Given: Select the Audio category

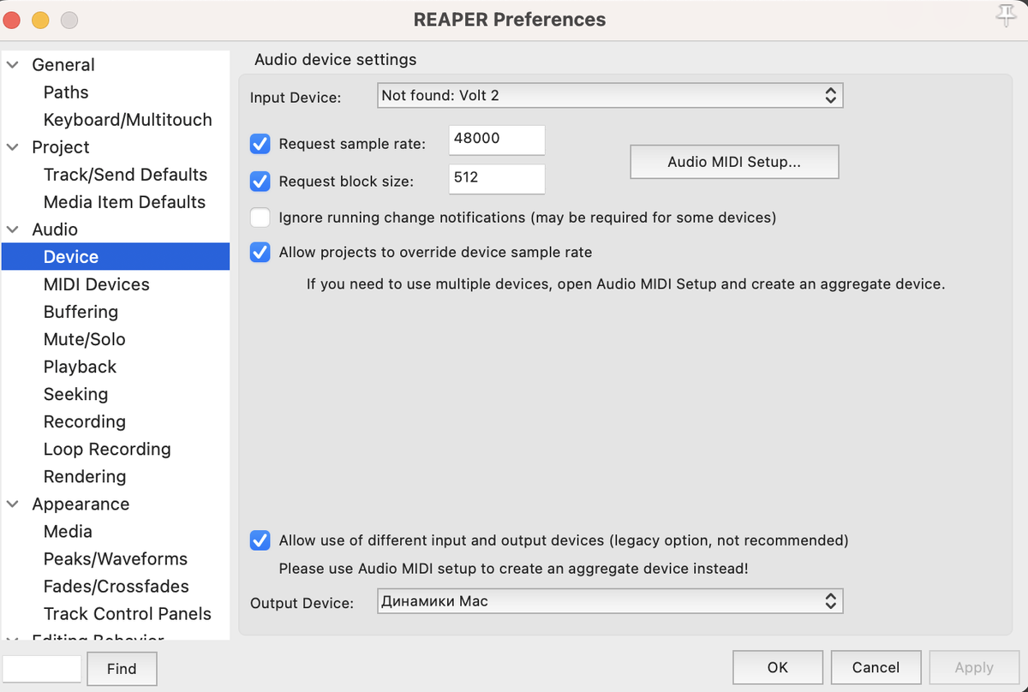Looking at the screenshot, I should pos(55,230).
